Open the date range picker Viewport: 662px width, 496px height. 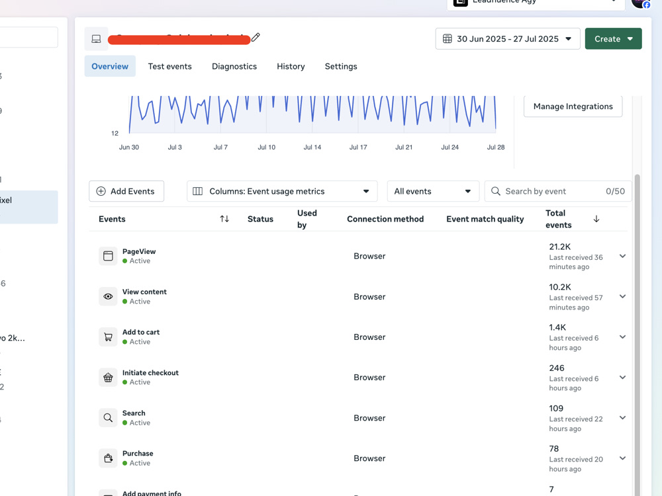[x=508, y=39]
